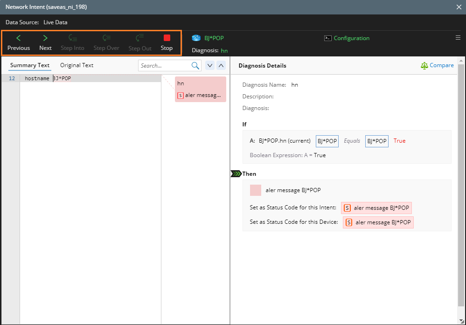The height and width of the screenshot is (325, 466).
Task: Click the pink alert color swatch under Then
Action: pyautogui.click(x=255, y=190)
